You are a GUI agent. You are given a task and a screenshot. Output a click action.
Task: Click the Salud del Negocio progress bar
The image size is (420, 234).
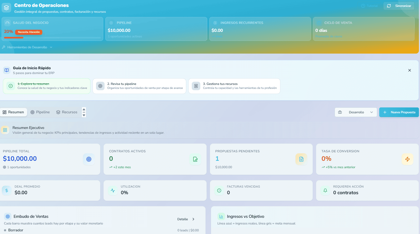point(52,38)
